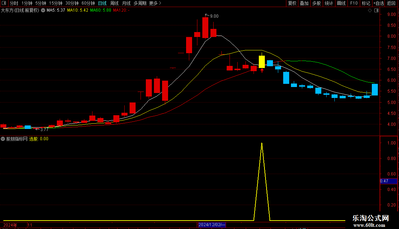Click stock title 大东方(日线.前复权)
The width and height of the screenshot is (399, 229).
coord(20,11)
